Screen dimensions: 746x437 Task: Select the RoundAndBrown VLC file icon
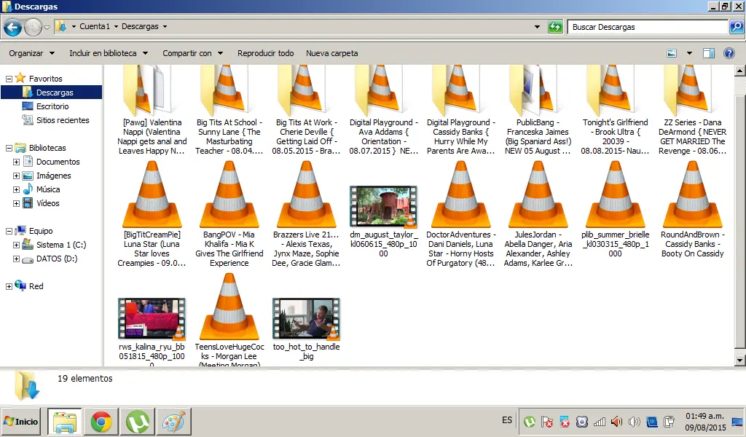[x=692, y=194]
